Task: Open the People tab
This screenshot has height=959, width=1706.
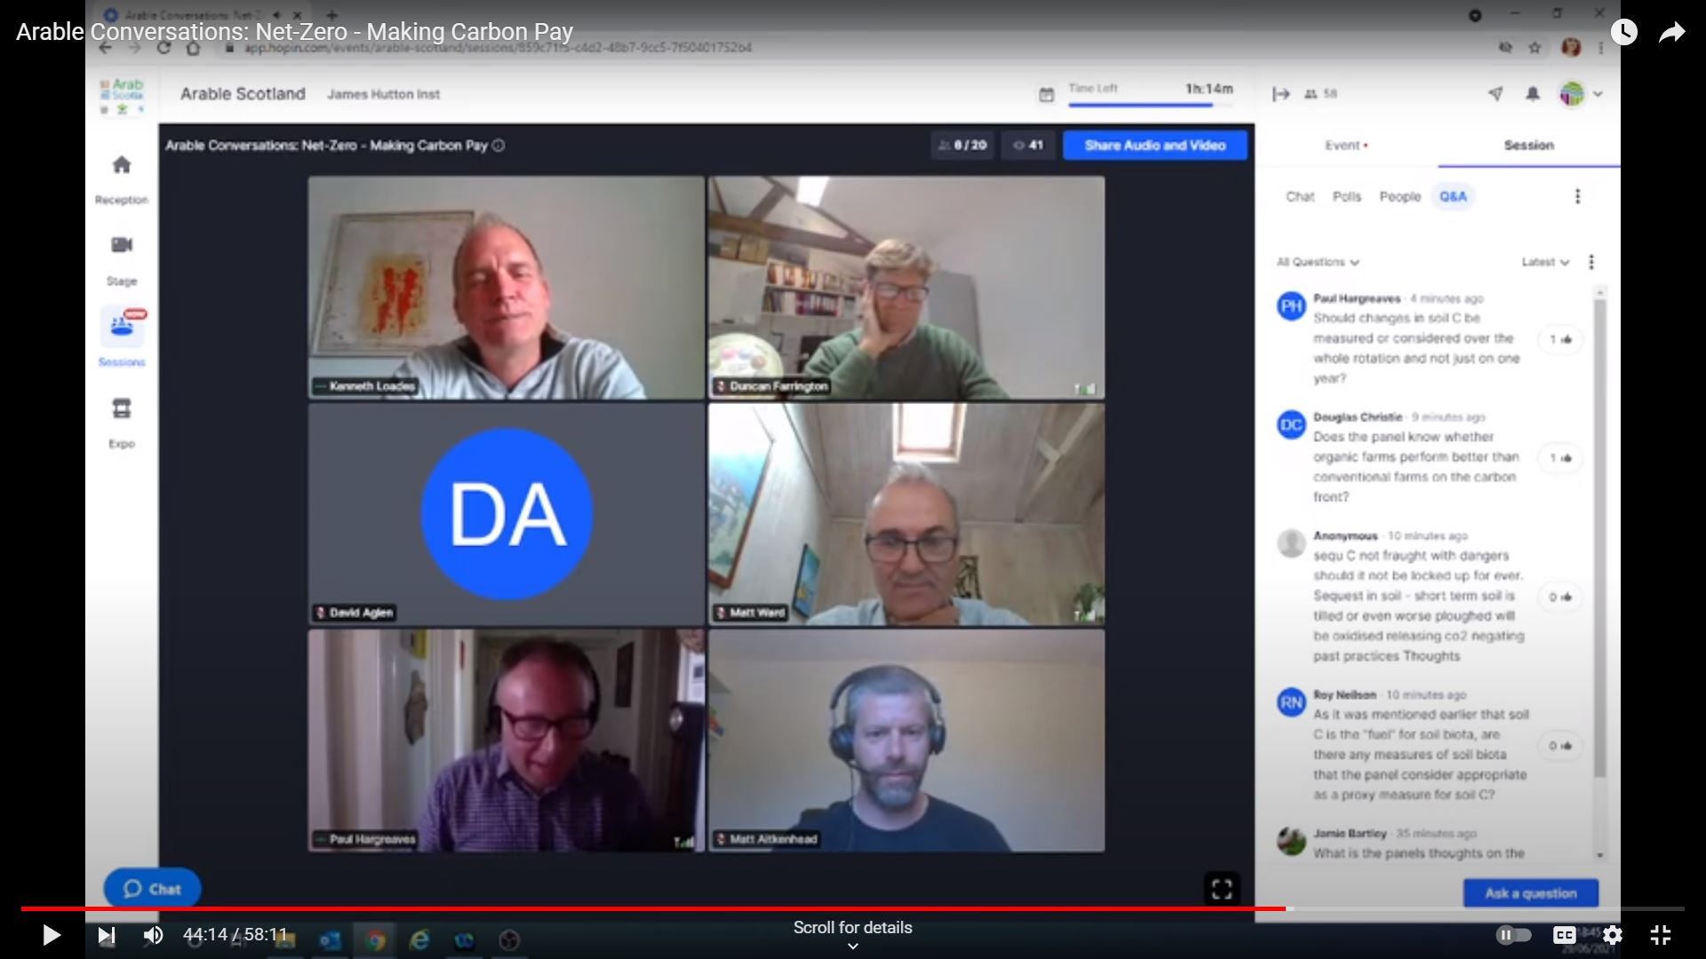Action: pyautogui.click(x=1400, y=197)
